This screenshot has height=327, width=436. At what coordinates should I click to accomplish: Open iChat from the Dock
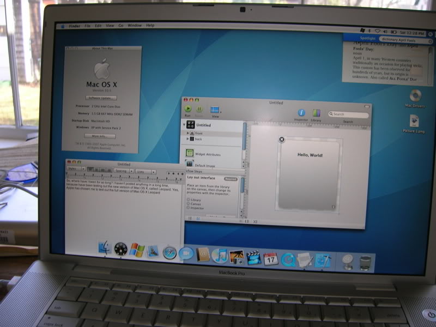click(x=186, y=254)
